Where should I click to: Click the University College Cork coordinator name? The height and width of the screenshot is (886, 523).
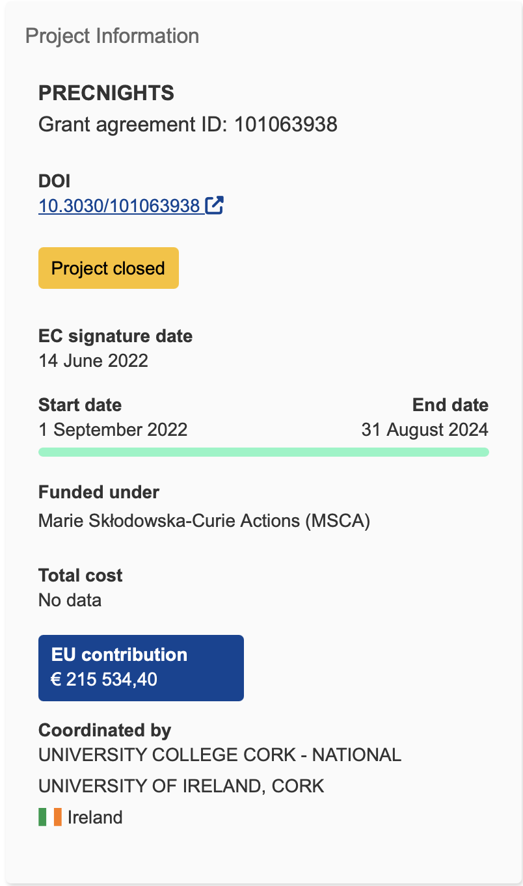pos(220,755)
